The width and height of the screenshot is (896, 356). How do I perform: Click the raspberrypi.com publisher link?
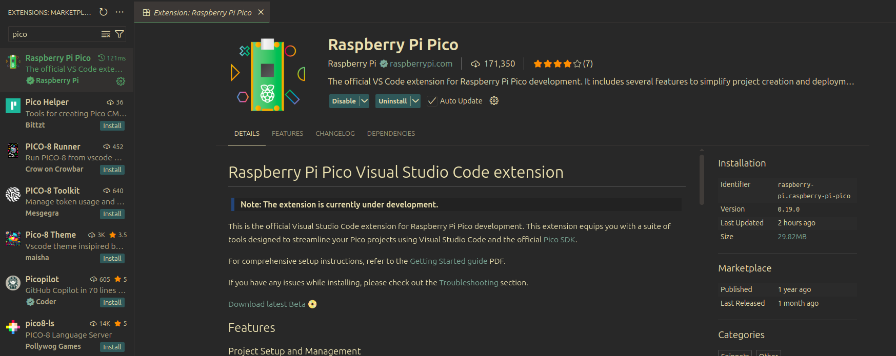pos(421,64)
